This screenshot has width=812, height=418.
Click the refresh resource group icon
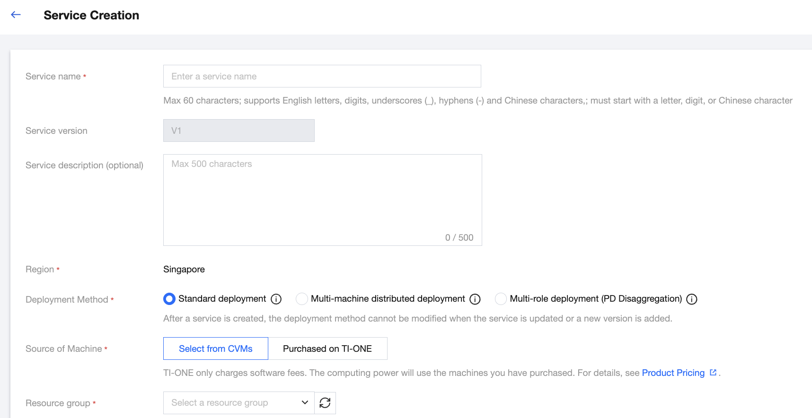(325, 403)
